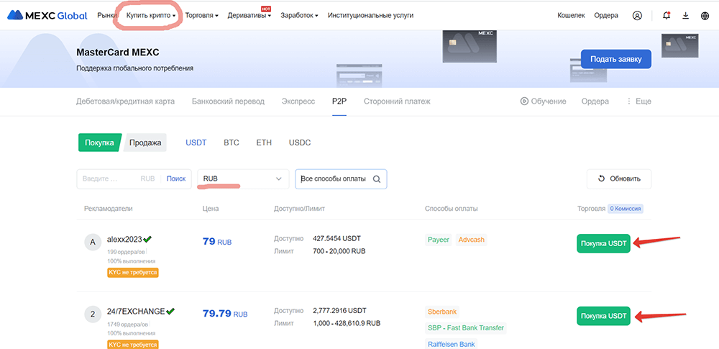Expand the Заработок menu
719x349 pixels.
tap(299, 16)
